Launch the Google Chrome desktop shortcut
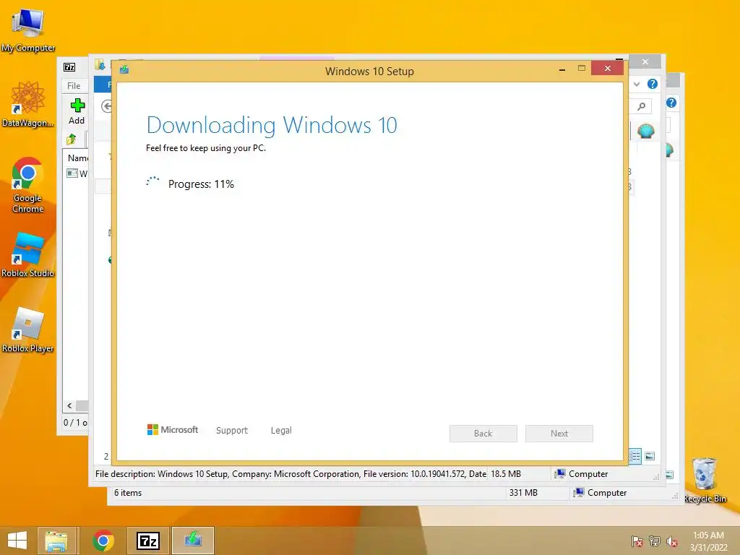The width and height of the screenshot is (740, 555). point(28,184)
